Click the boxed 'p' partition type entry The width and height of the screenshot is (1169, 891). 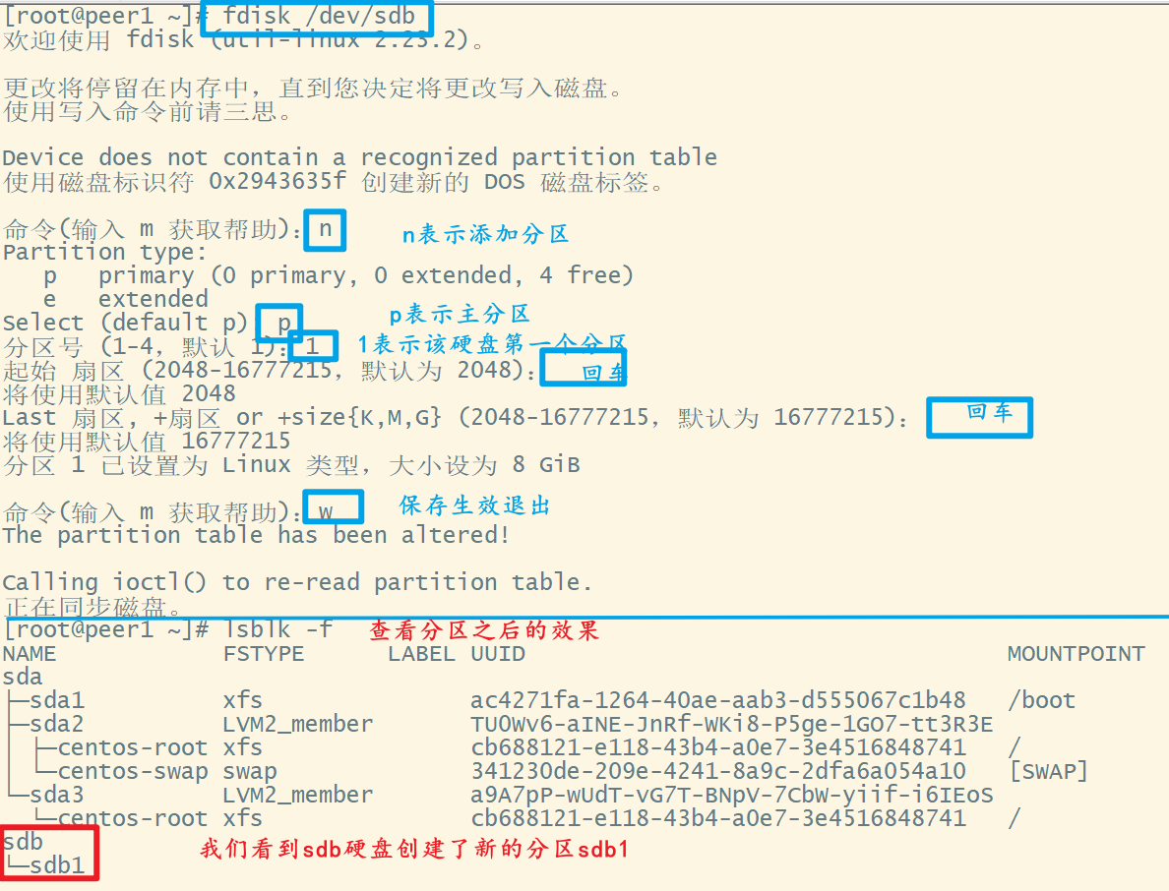pos(279,322)
